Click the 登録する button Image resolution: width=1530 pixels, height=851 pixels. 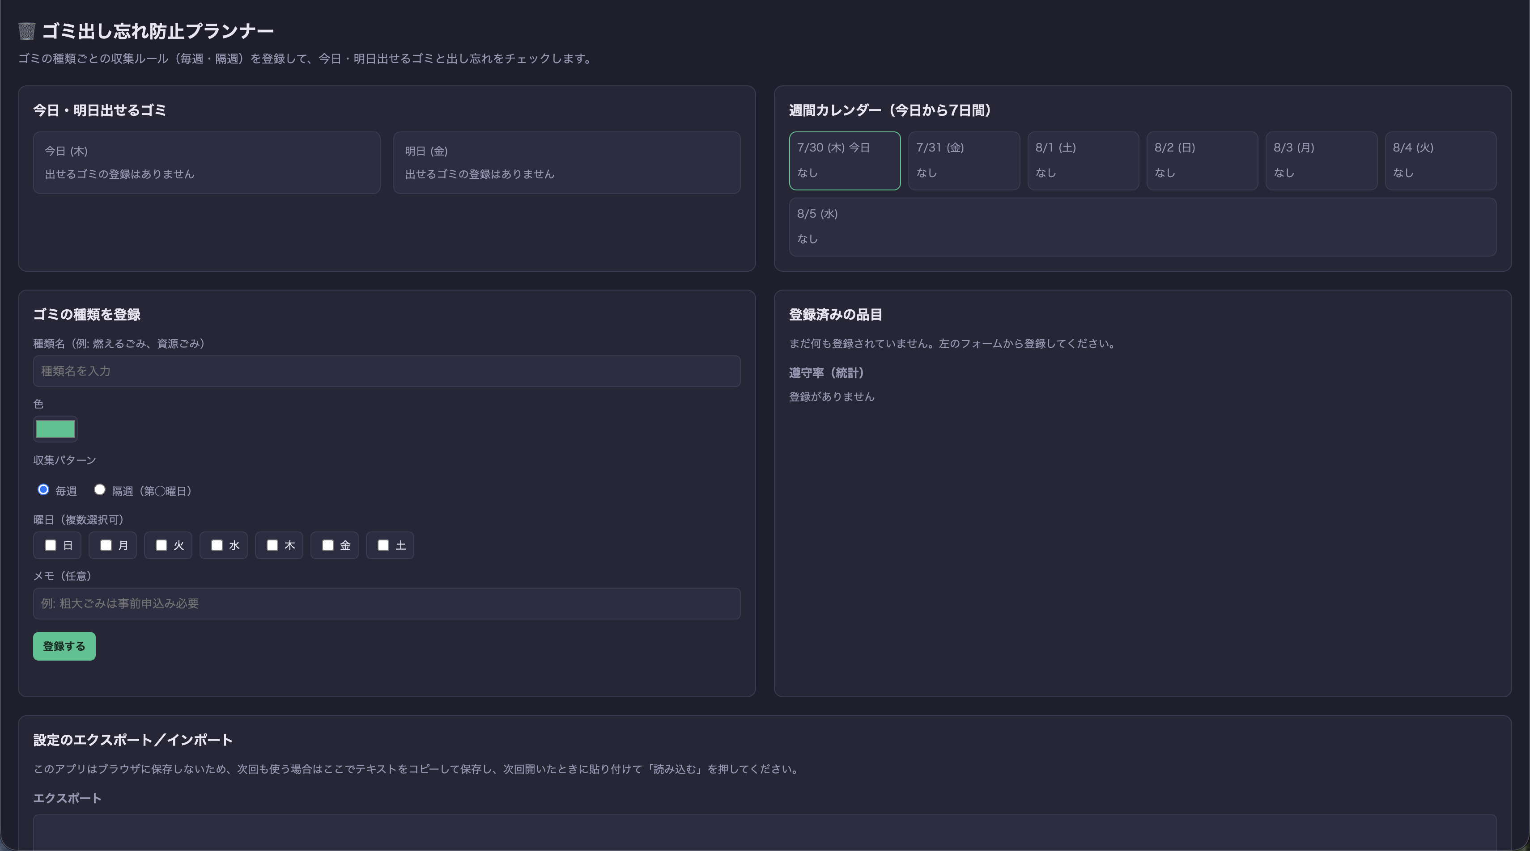pyautogui.click(x=64, y=646)
